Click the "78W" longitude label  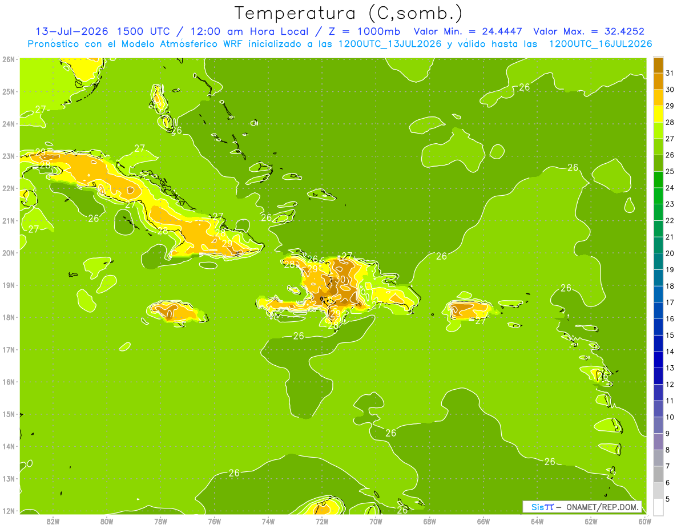(160, 521)
